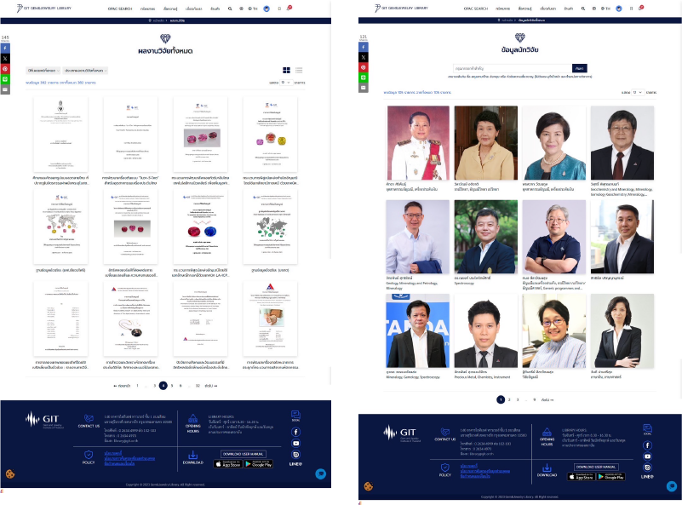Open footer YouTube icon on researchers page
Viewport: 682px width, 505px height.
pos(647,456)
